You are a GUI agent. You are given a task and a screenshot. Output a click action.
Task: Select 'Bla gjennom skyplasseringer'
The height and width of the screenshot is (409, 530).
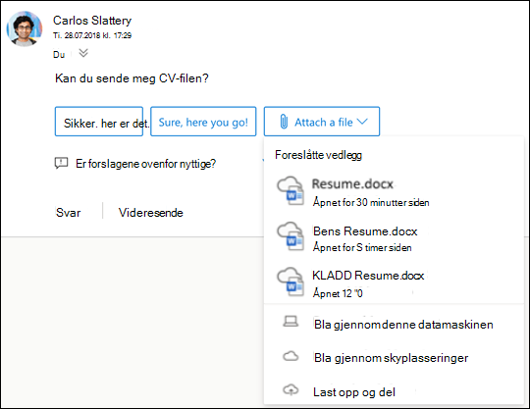click(394, 358)
